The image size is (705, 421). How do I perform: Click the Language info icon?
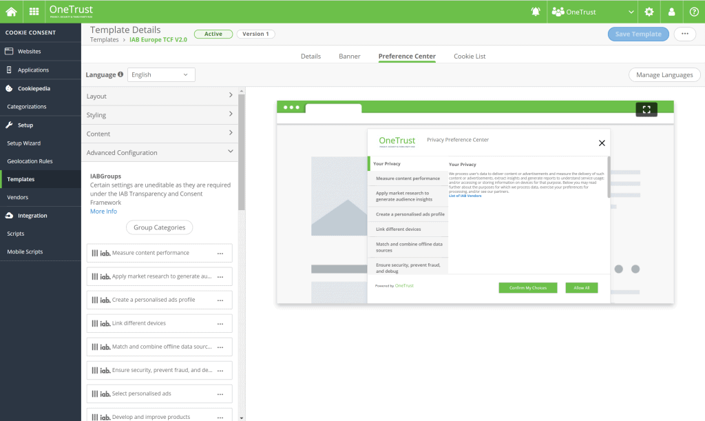120,74
